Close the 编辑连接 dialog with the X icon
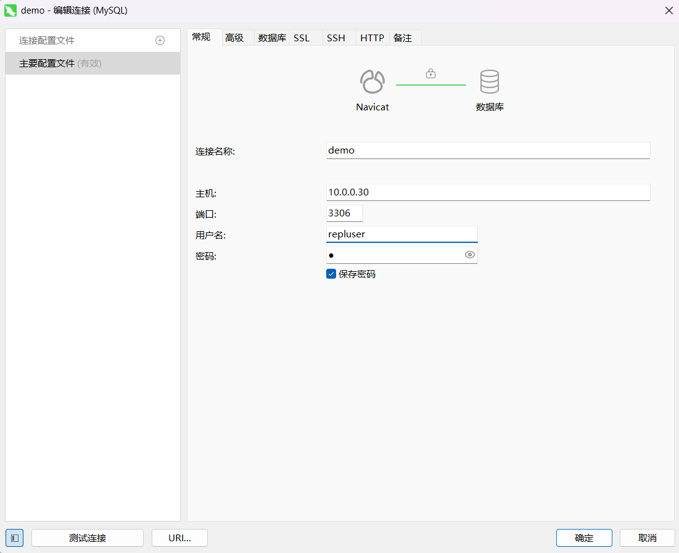Screen dimensions: 679x553 click(x=668, y=10)
